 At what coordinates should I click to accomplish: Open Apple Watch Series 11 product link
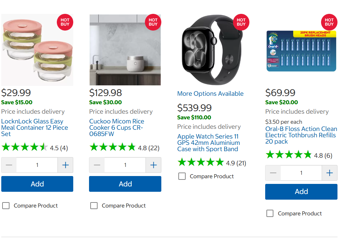[x=208, y=143]
